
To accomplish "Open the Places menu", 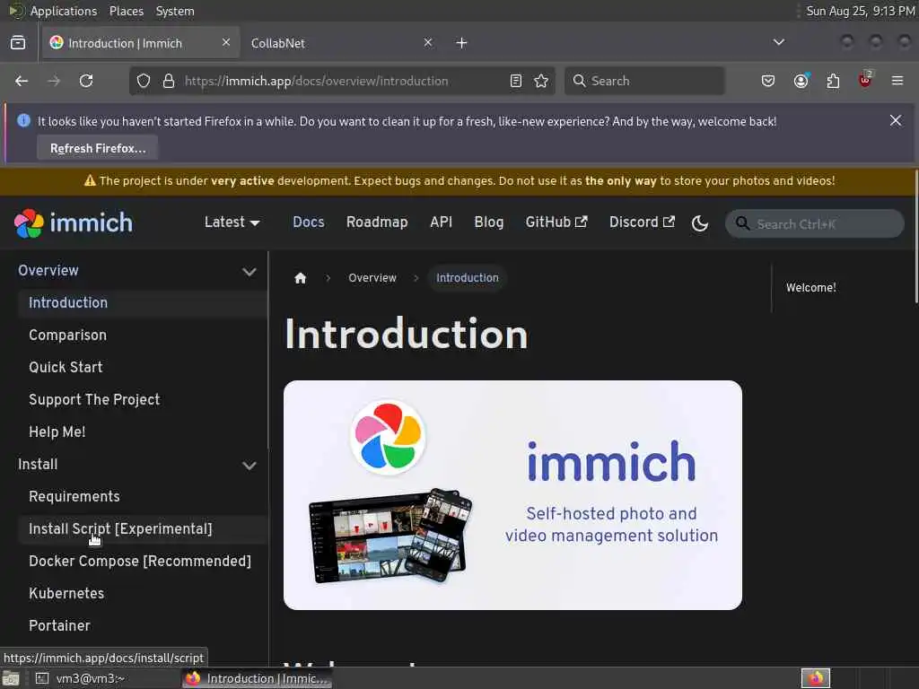I will tap(126, 11).
